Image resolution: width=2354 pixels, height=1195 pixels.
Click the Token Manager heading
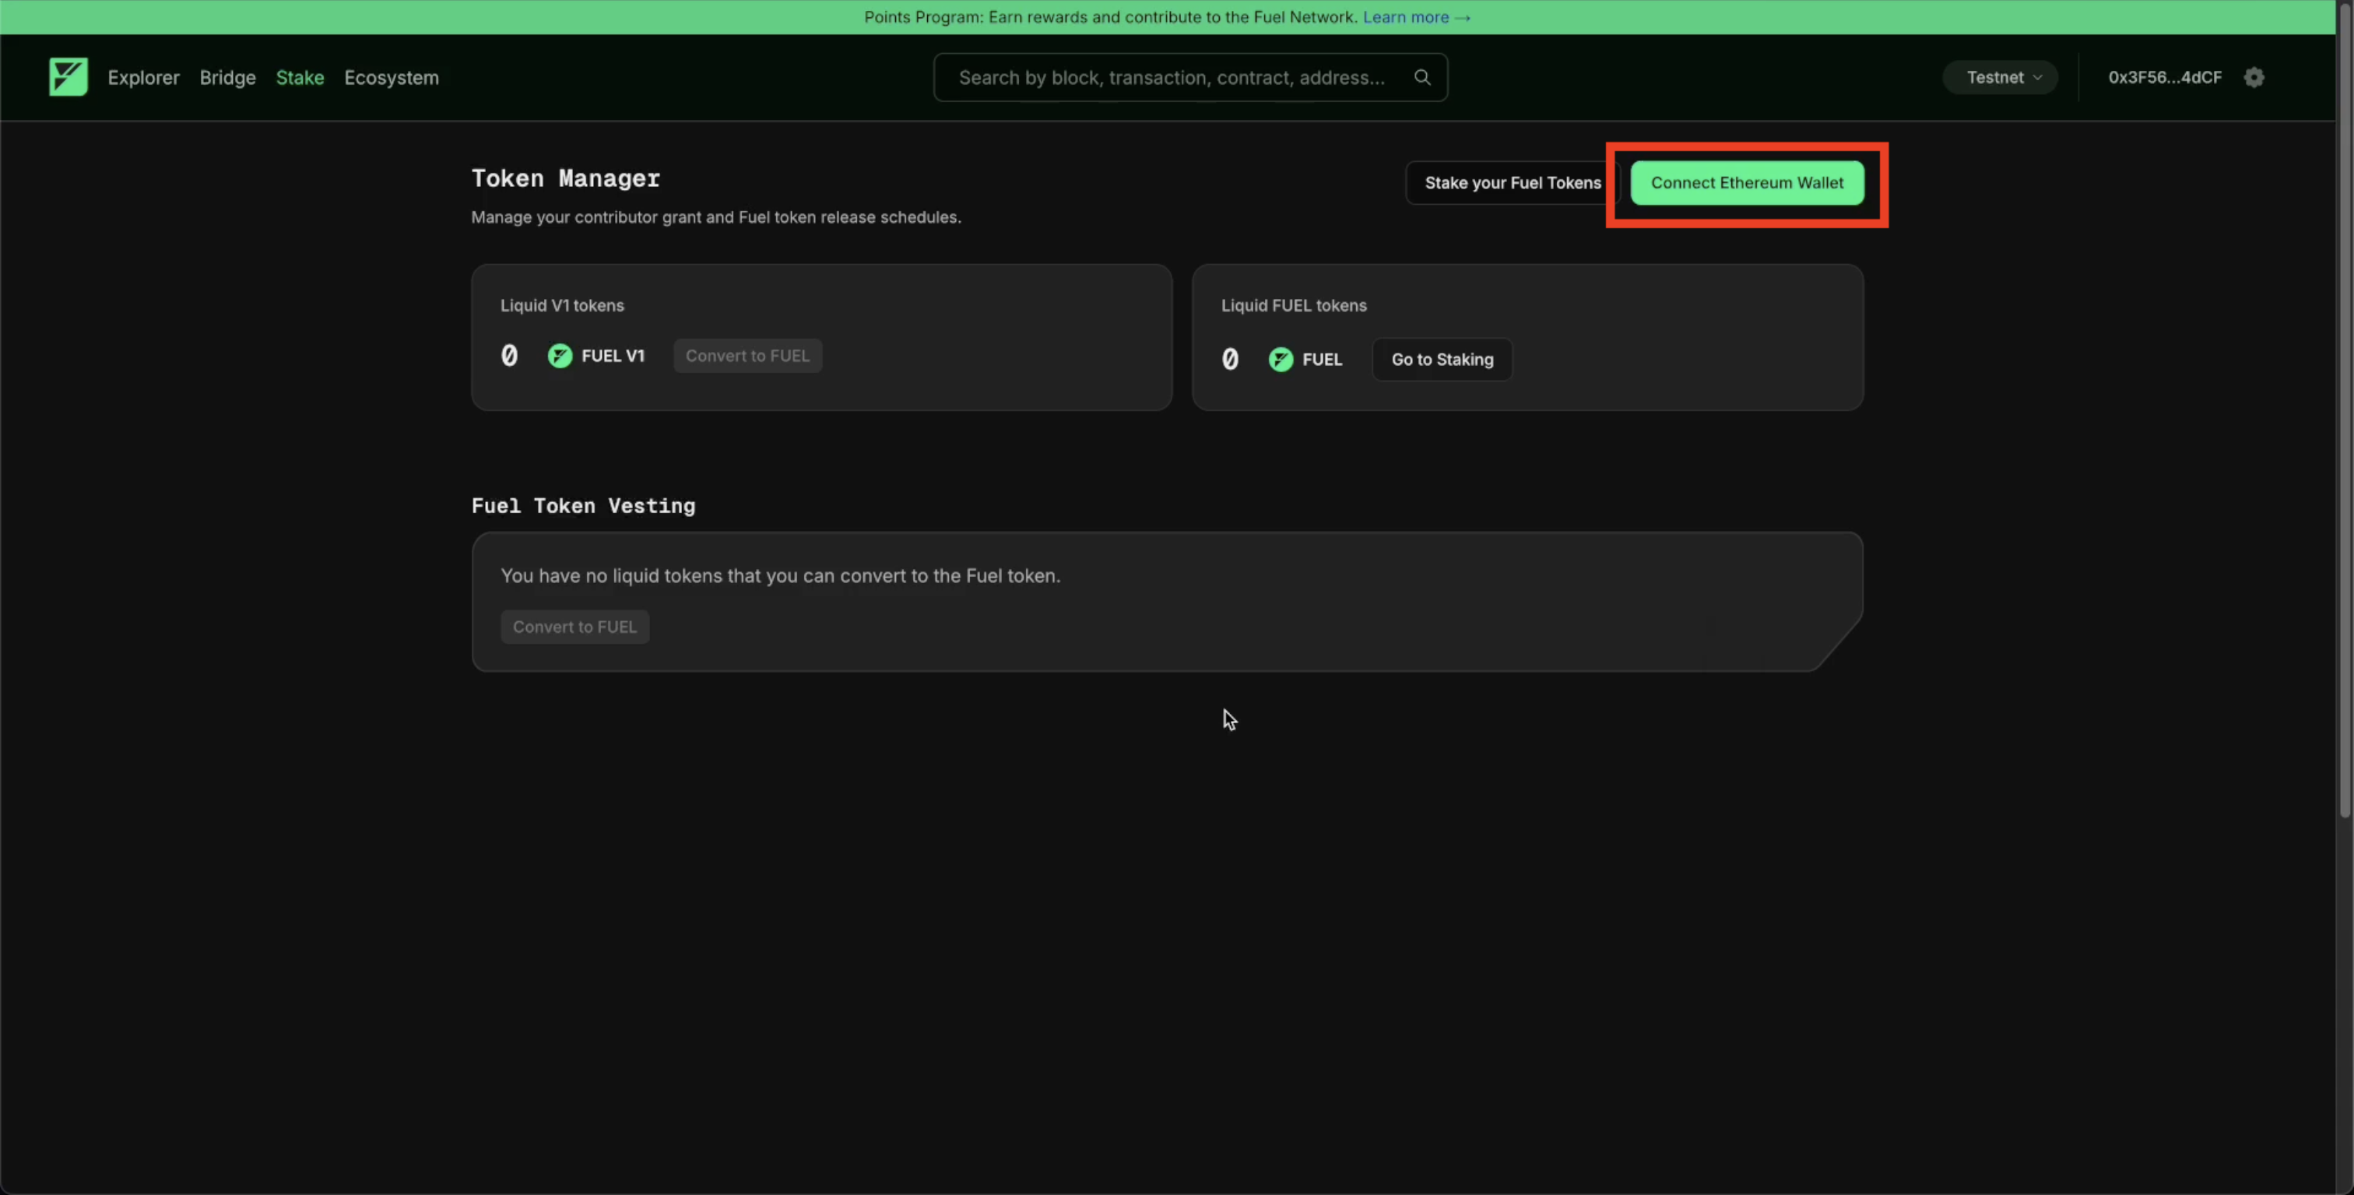point(566,178)
